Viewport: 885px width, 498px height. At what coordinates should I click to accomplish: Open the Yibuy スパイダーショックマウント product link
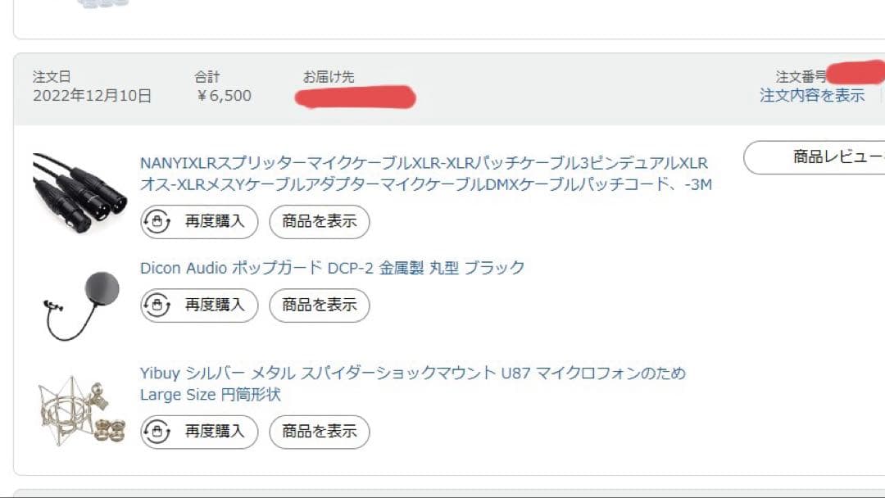412,371
